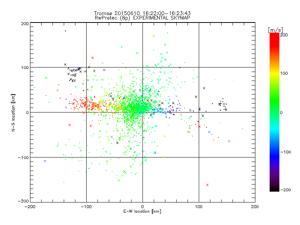Click the red cross marker near bottom right of plot

(x=207, y=185)
